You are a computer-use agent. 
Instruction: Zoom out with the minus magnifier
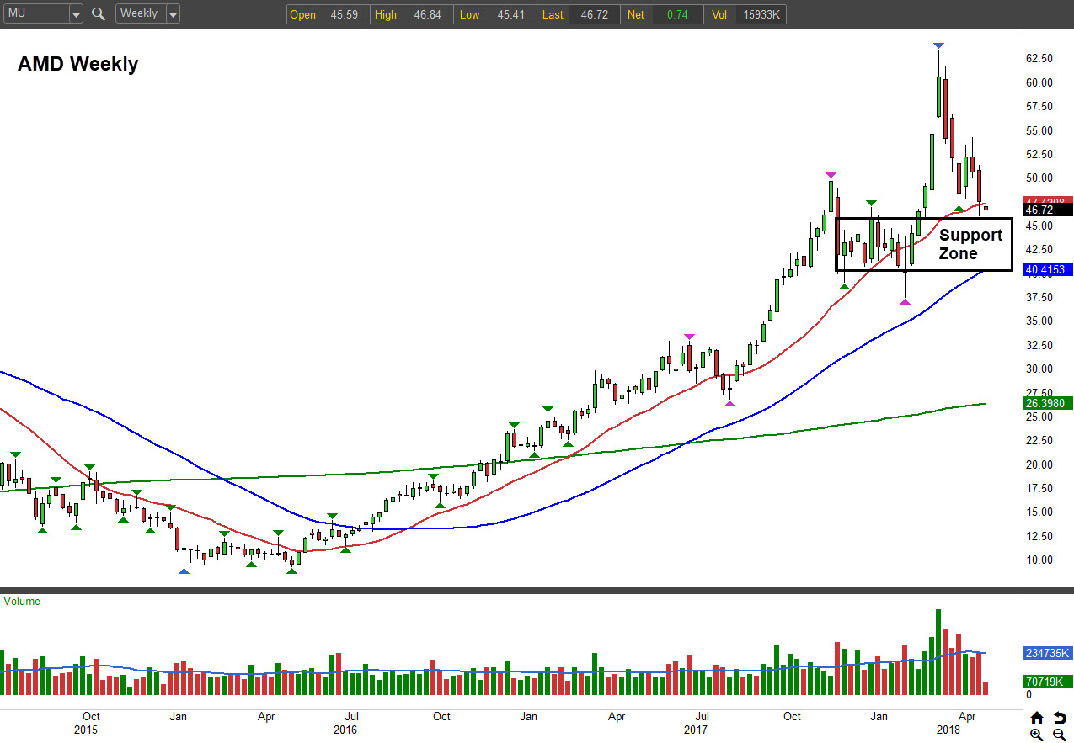point(1060,735)
